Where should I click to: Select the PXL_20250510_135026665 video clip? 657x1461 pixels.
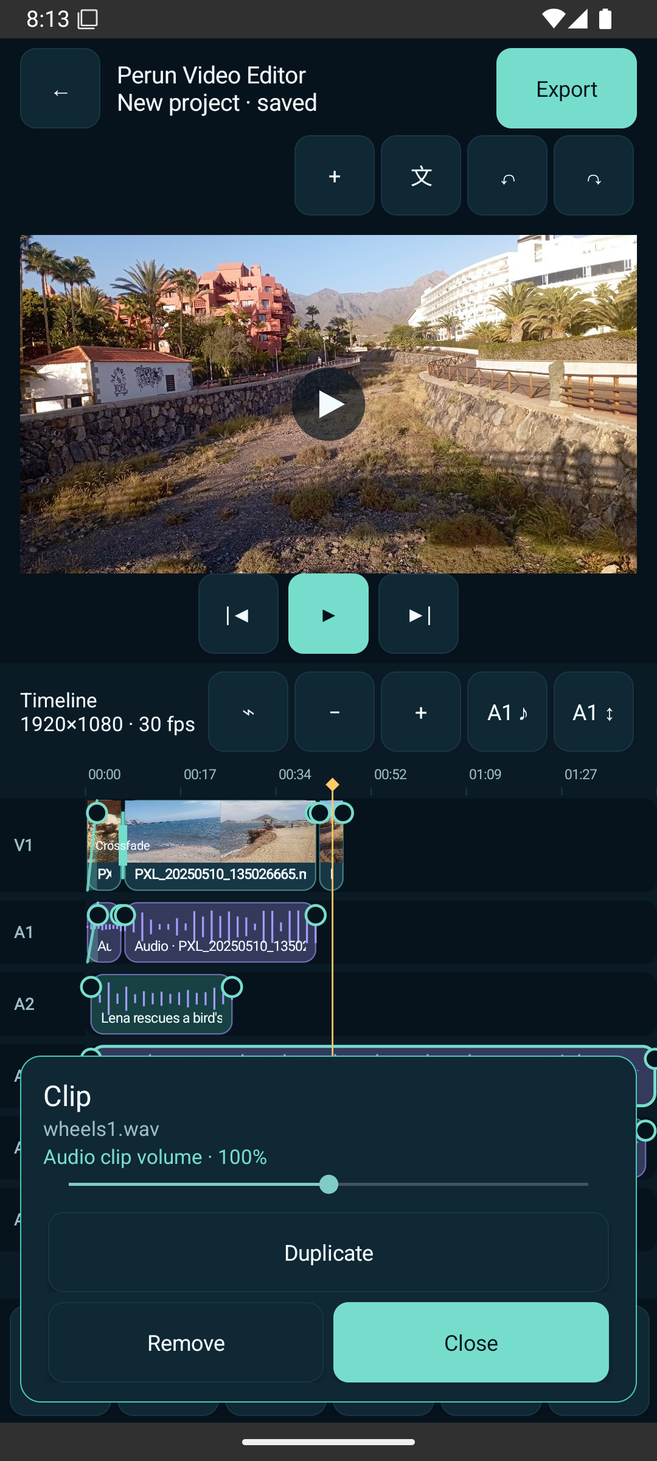tap(220, 846)
